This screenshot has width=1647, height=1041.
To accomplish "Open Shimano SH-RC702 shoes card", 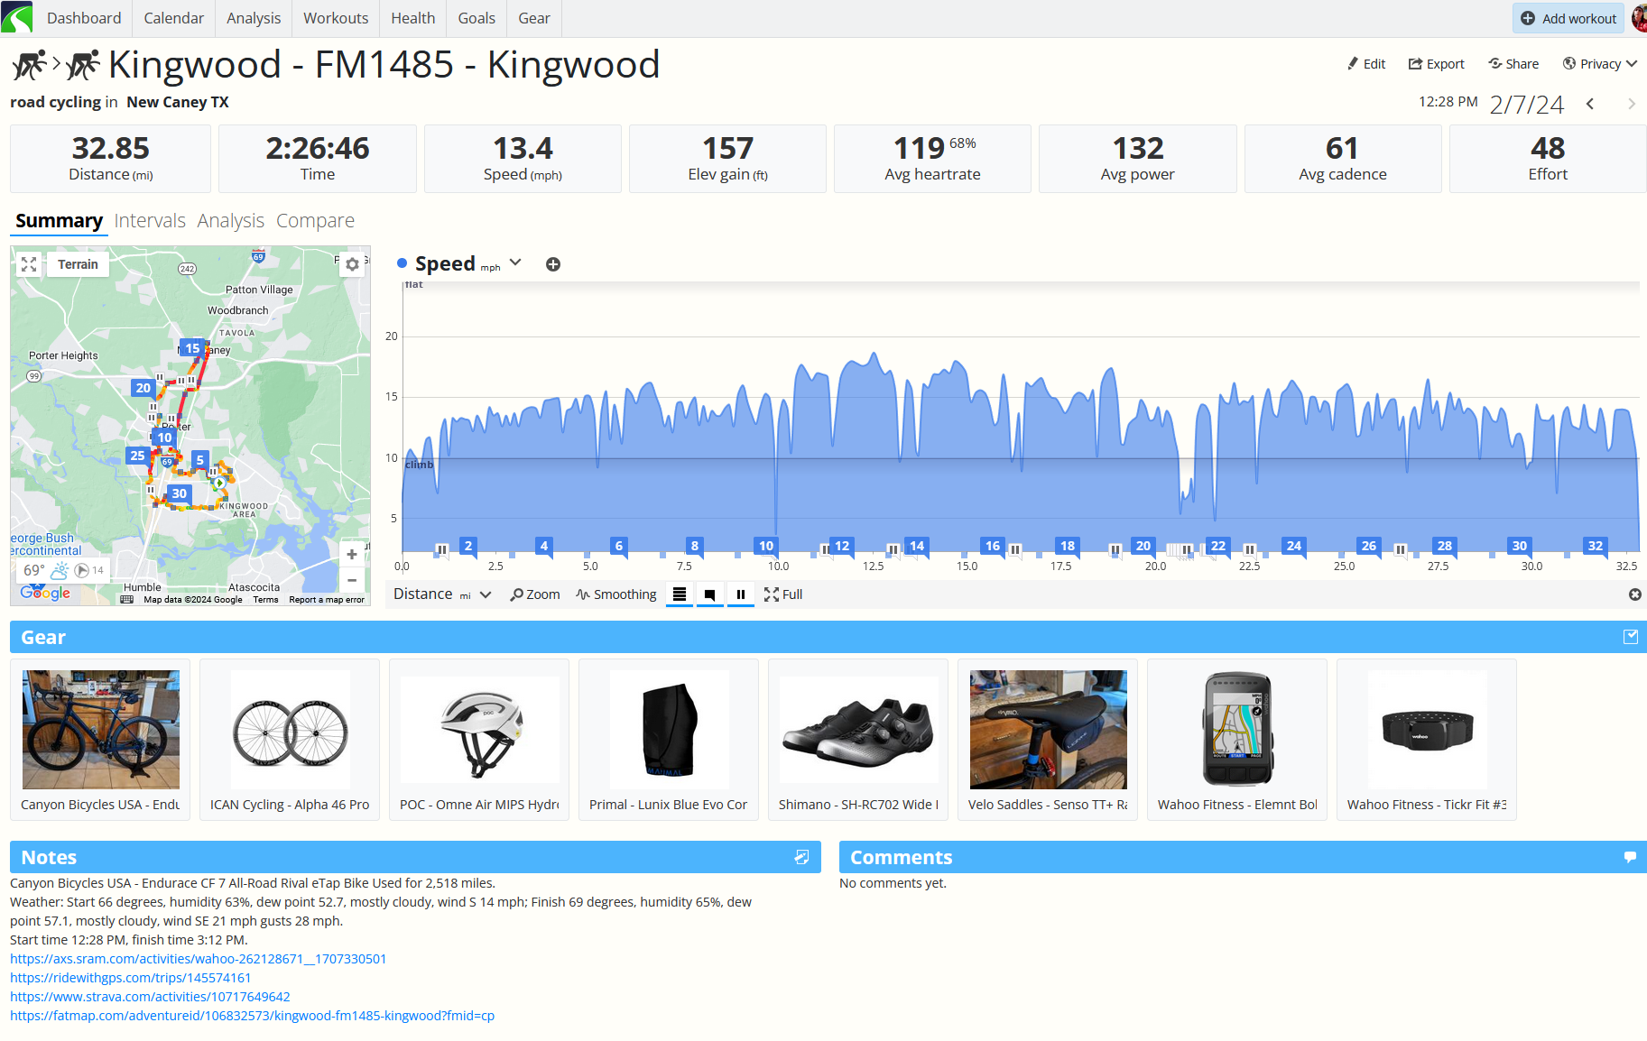I will point(858,740).
